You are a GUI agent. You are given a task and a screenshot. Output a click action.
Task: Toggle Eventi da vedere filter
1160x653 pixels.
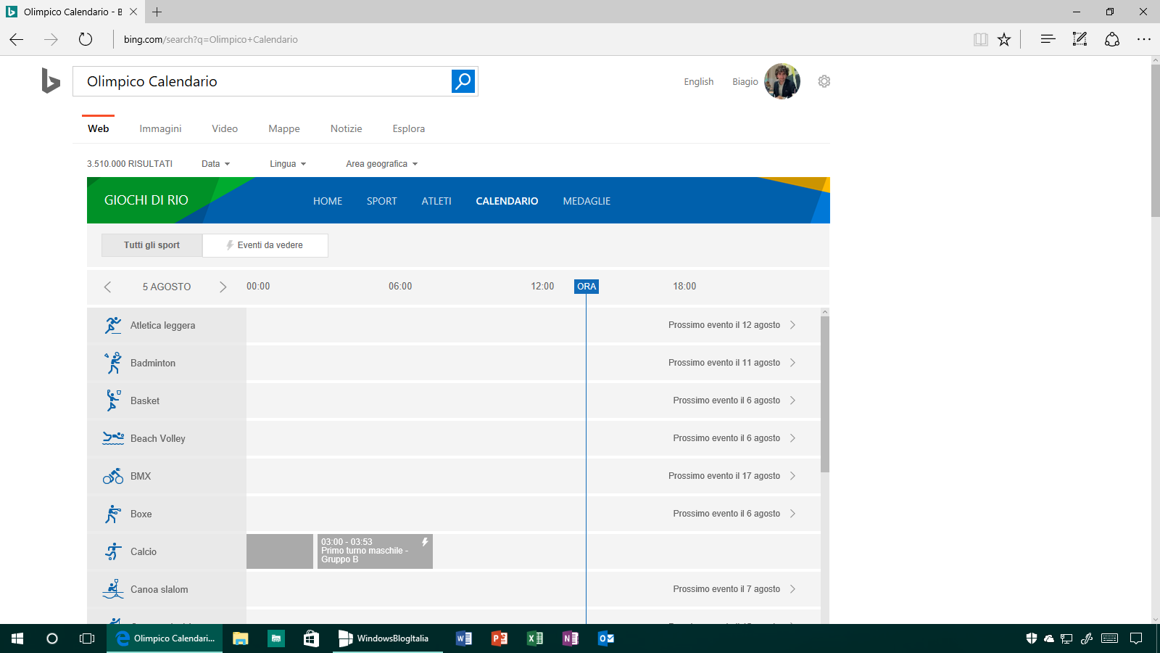[265, 245]
